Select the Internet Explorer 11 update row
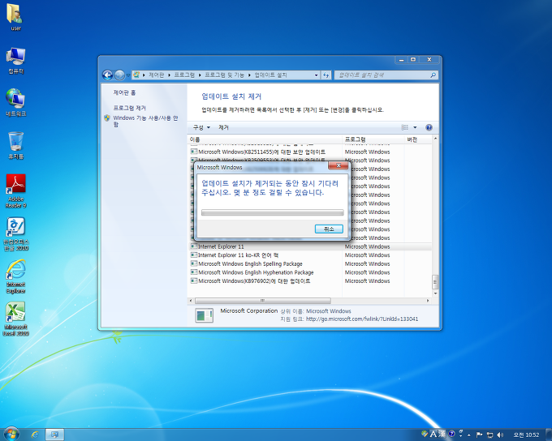 click(x=310, y=246)
